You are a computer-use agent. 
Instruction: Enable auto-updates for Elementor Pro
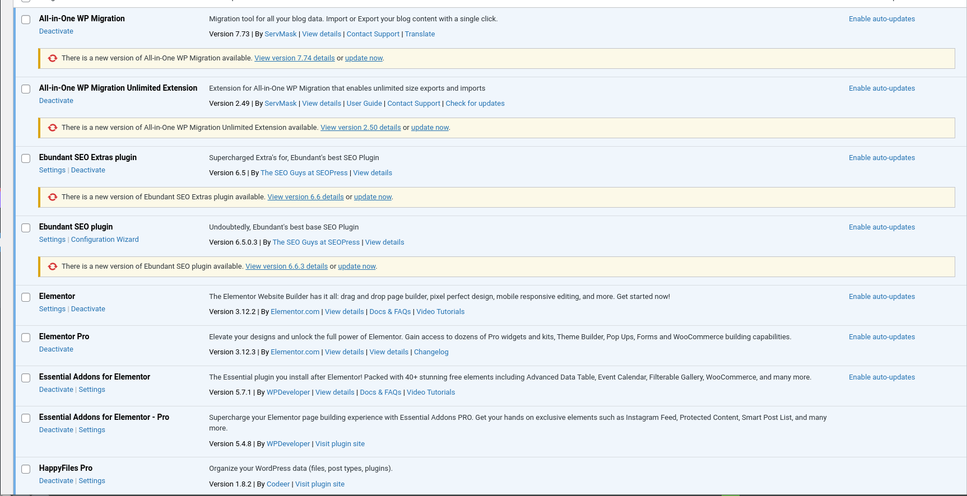(x=881, y=337)
